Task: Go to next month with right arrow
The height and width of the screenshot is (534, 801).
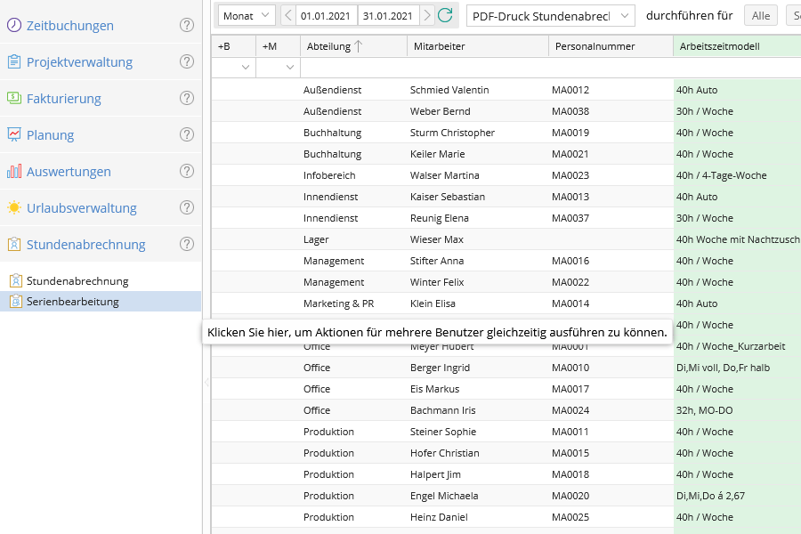Action: pyautogui.click(x=427, y=15)
